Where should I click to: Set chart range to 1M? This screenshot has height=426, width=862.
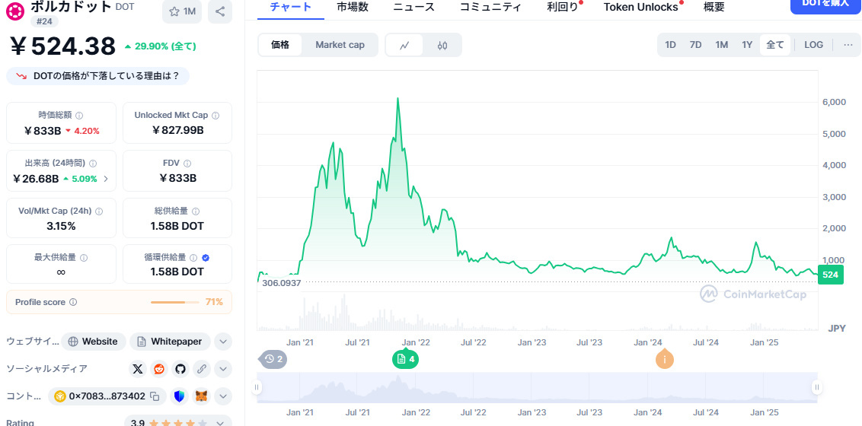point(721,45)
